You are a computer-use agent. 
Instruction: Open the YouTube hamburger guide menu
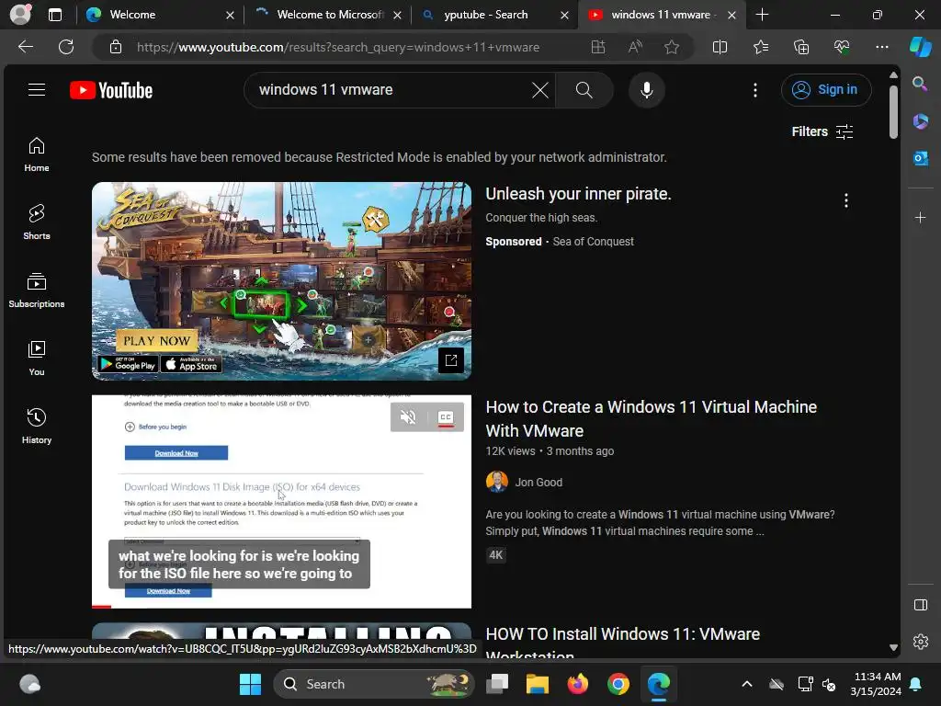point(37,90)
